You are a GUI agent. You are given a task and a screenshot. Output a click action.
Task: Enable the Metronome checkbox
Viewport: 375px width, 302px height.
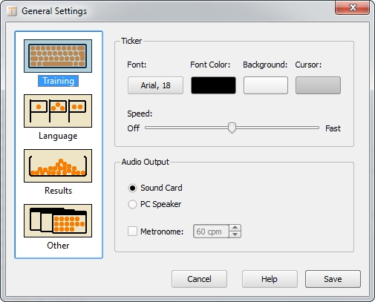click(132, 232)
